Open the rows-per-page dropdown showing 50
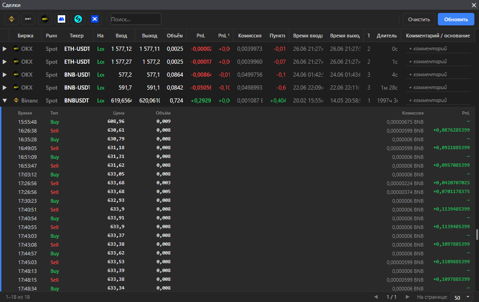This screenshot has height=302, width=479. (461, 297)
